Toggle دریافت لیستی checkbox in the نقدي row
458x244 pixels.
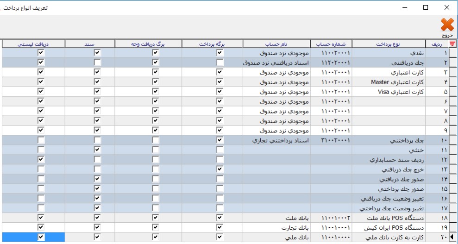pyautogui.click(x=41, y=53)
